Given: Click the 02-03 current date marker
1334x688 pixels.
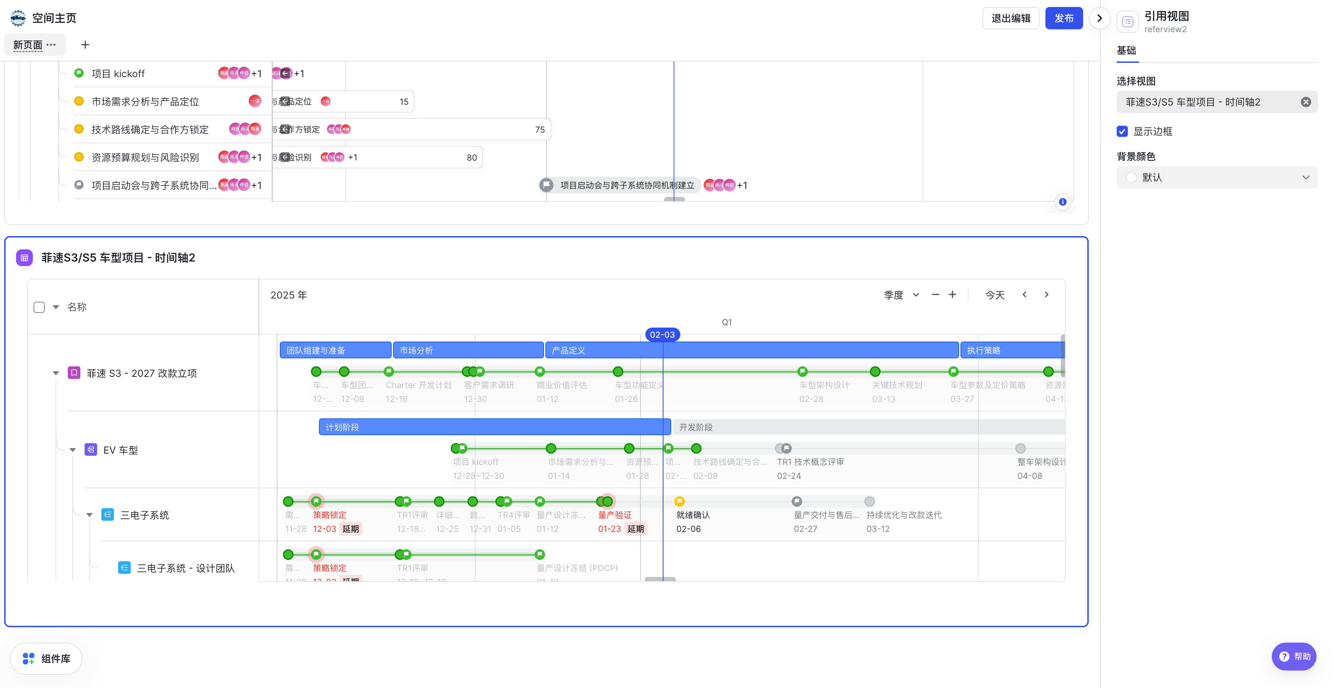Looking at the screenshot, I should [662, 335].
